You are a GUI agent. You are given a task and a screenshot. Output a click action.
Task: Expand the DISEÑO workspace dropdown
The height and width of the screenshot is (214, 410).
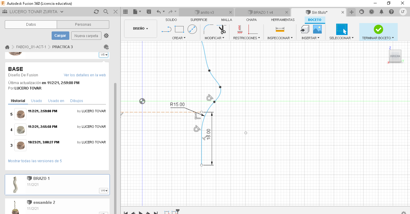click(140, 29)
